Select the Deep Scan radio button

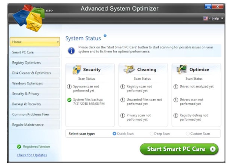point(151,133)
